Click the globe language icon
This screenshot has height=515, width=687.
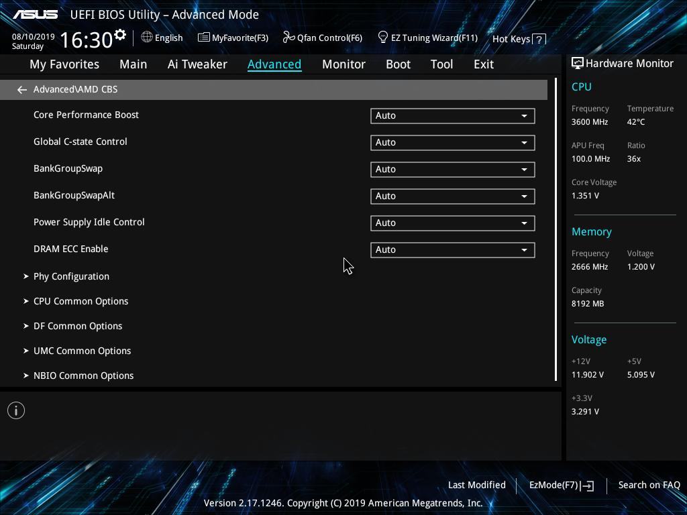147,38
